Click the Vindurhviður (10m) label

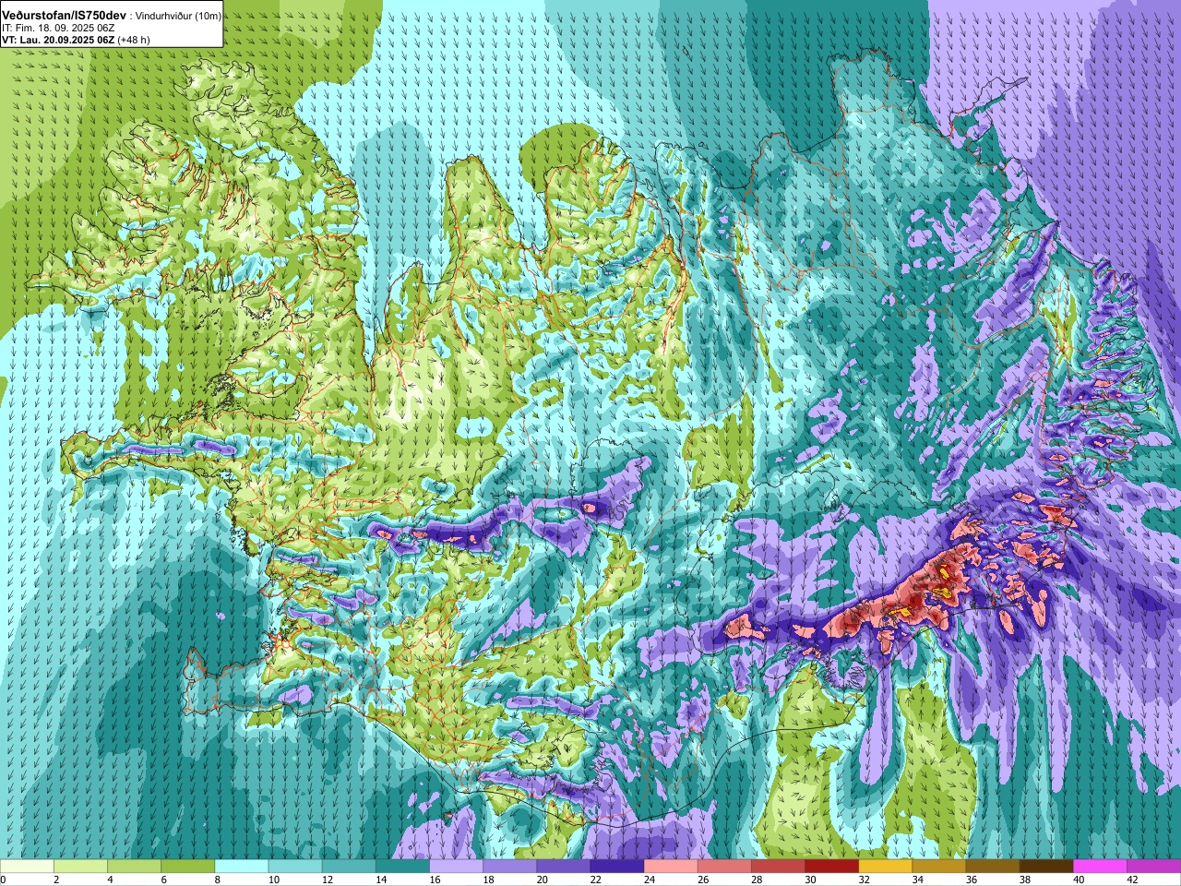[x=178, y=16]
